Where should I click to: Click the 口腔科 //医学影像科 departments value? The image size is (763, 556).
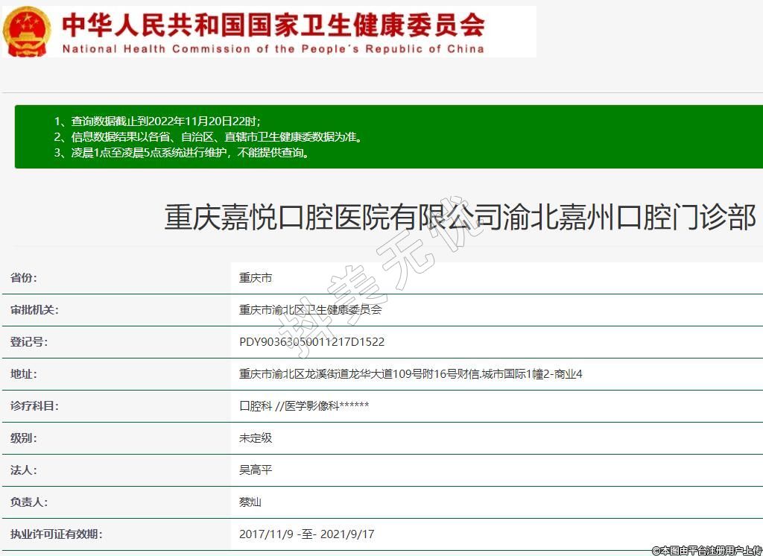pyautogui.click(x=304, y=406)
